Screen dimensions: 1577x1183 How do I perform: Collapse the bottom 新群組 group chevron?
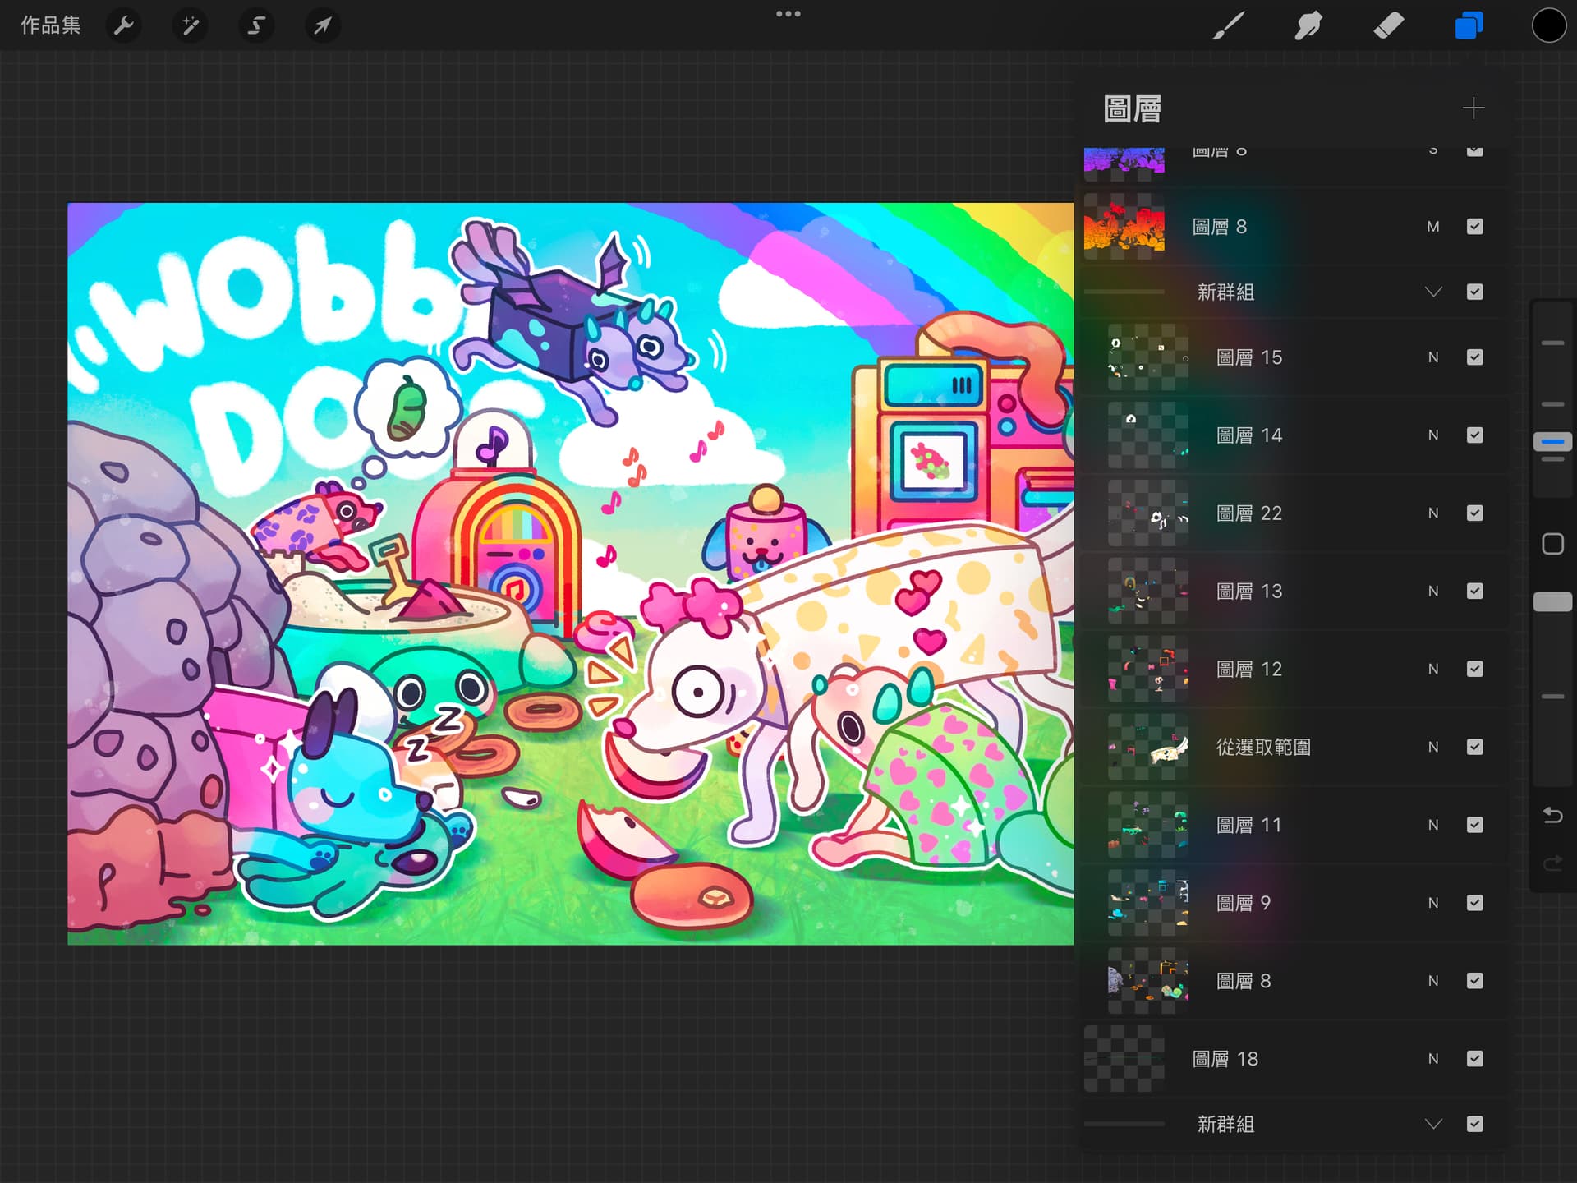(x=1433, y=1124)
